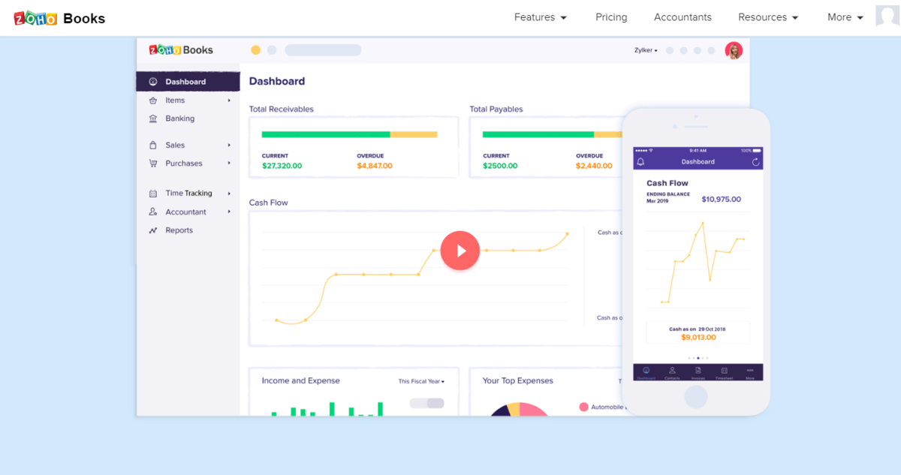Click the Total Payables progress bar

click(x=552, y=134)
